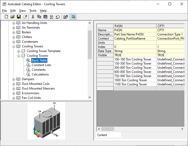Select the Data Type row header

click(105, 51)
